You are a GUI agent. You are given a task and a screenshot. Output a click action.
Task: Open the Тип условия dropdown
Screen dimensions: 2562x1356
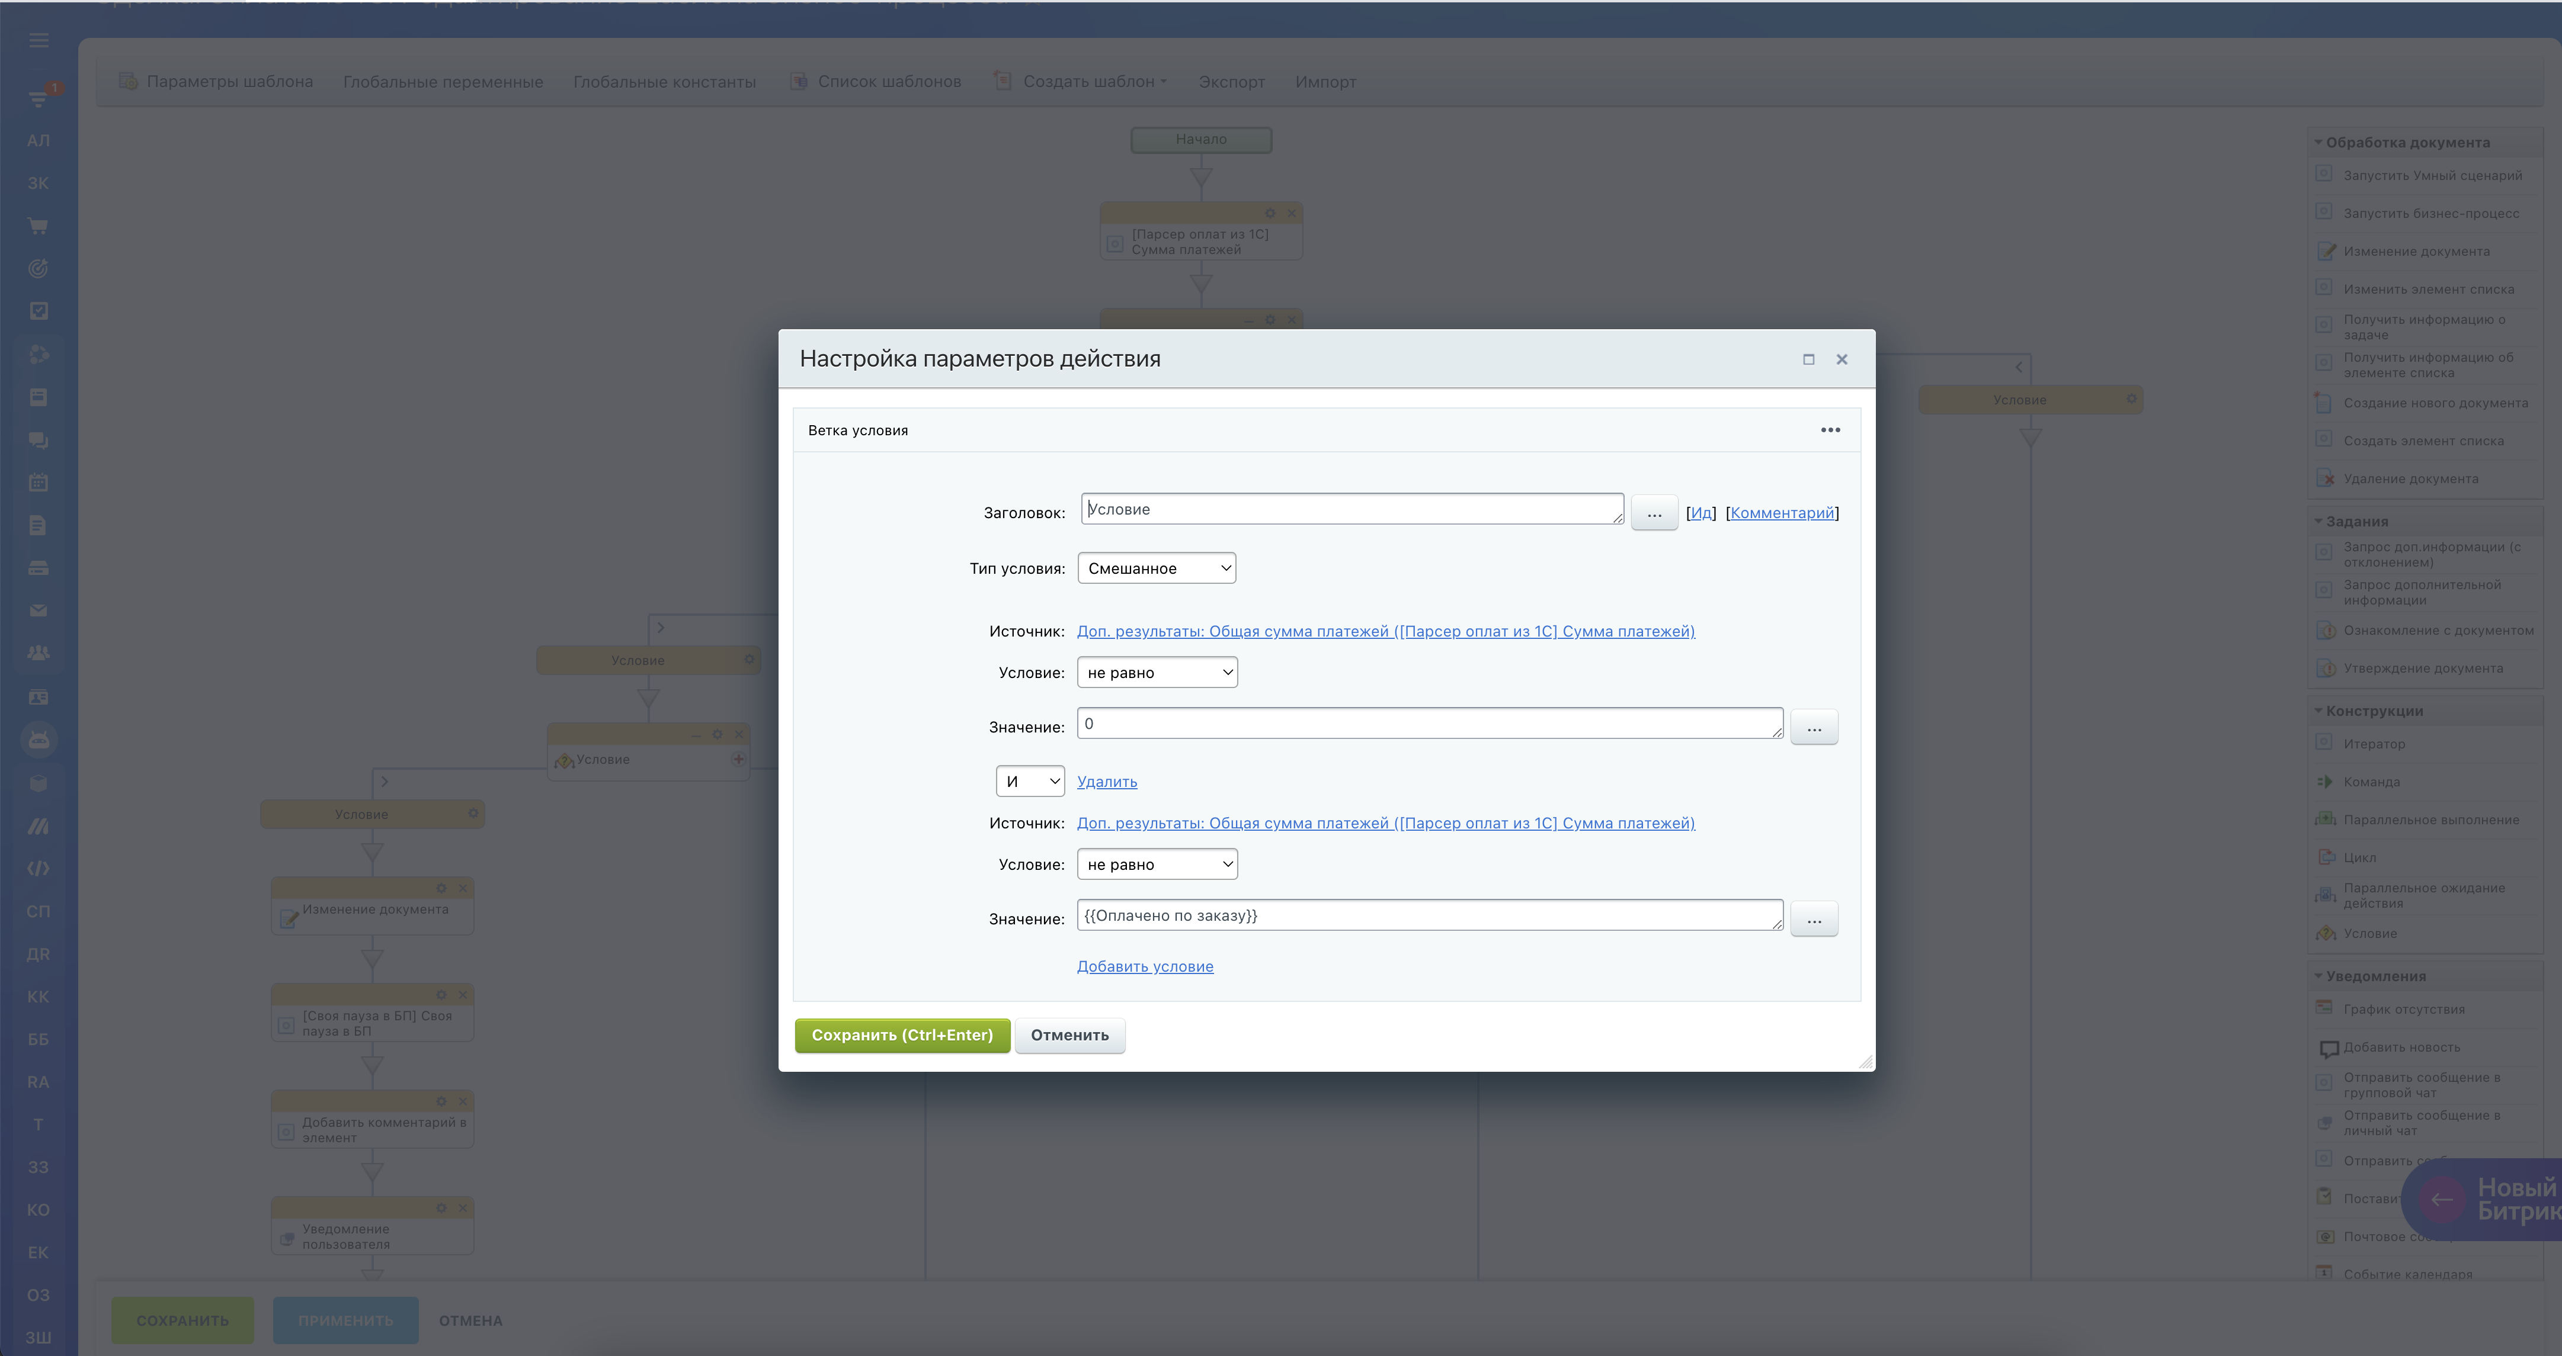click(1155, 568)
